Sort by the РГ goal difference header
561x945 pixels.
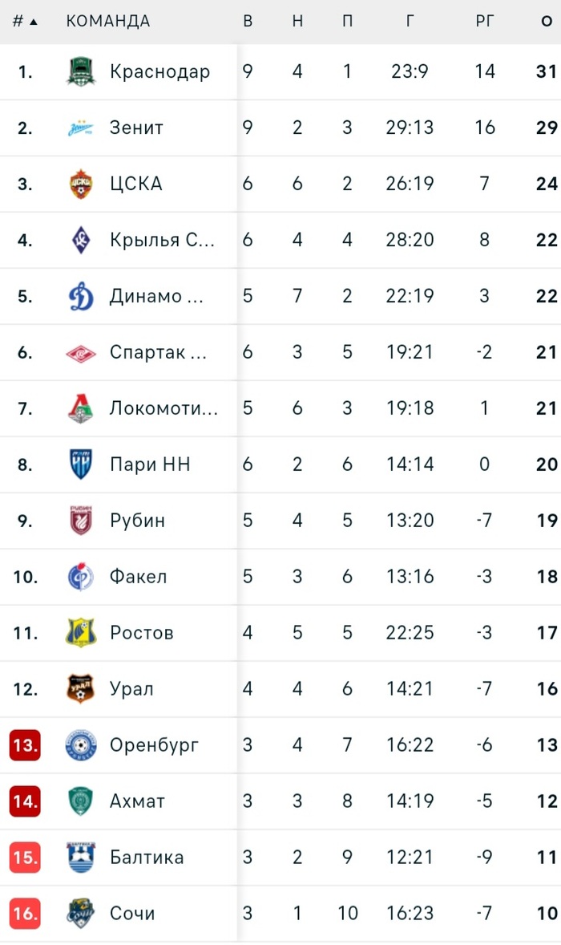tap(484, 21)
